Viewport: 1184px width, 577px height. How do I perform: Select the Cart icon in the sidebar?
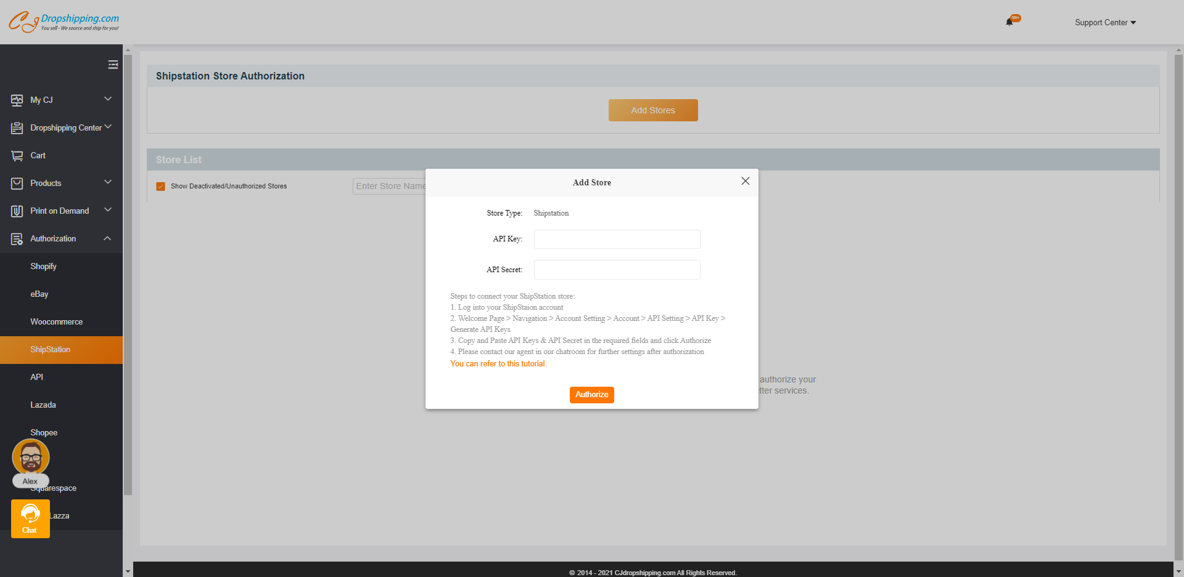point(17,155)
